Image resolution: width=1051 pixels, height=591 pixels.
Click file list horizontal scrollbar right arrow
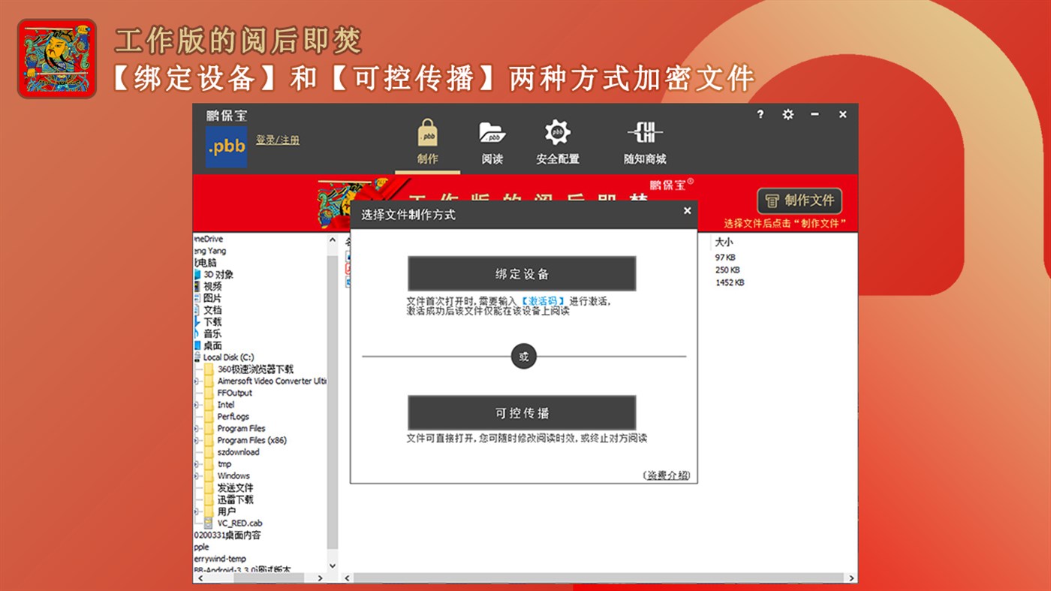[x=851, y=578]
